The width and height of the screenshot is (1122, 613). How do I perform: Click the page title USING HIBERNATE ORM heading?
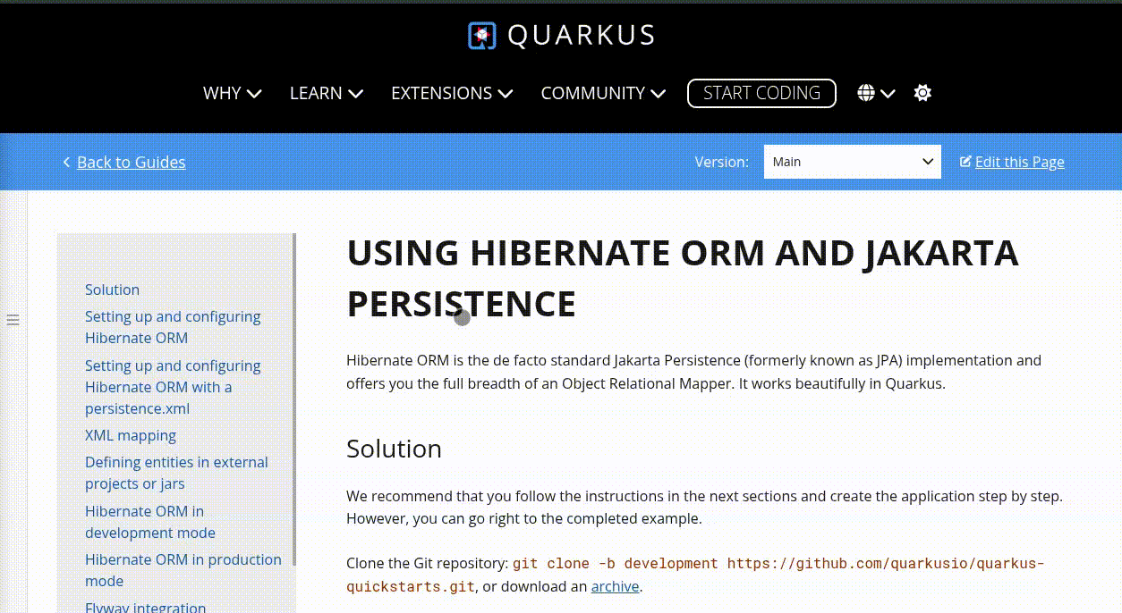click(x=682, y=278)
